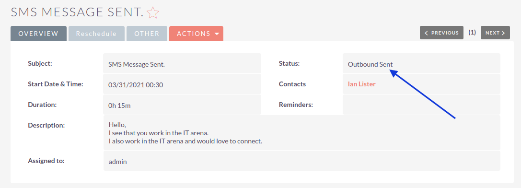
Task: Click the Duration value 0h 15m
Action: coord(182,105)
